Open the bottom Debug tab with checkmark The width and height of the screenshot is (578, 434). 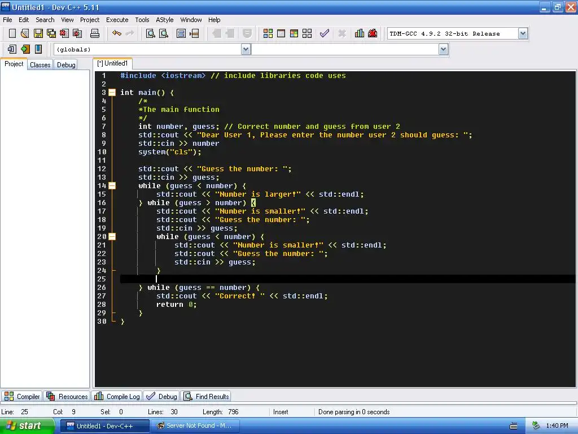coord(161,396)
